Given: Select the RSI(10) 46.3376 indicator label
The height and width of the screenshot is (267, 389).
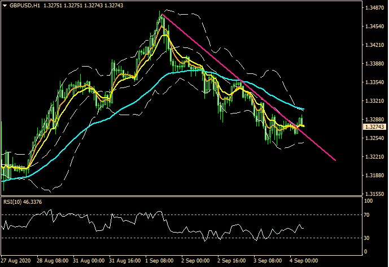Looking at the screenshot, I should click(x=23, y=202).
